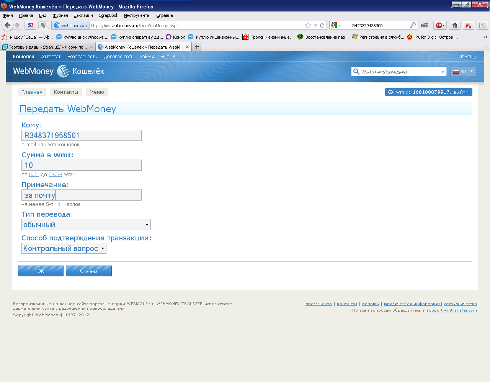Open the search field dropdown arrow
The height and width of the screenshot is (382, 490).
(443, 72)
